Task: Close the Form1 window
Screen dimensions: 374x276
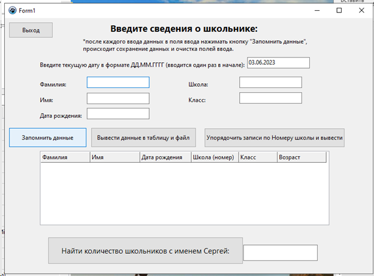Action: tap(361, 11)
